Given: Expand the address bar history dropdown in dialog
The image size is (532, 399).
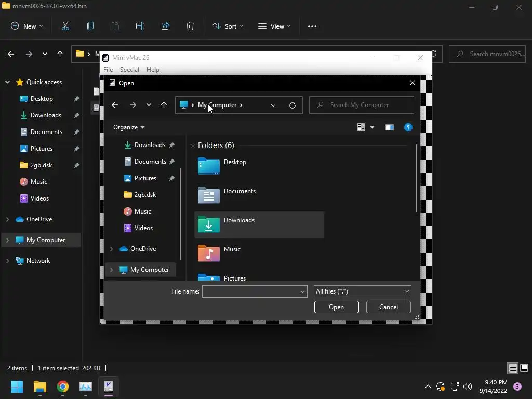Looking at the screenshot, I should coord(273,105).
